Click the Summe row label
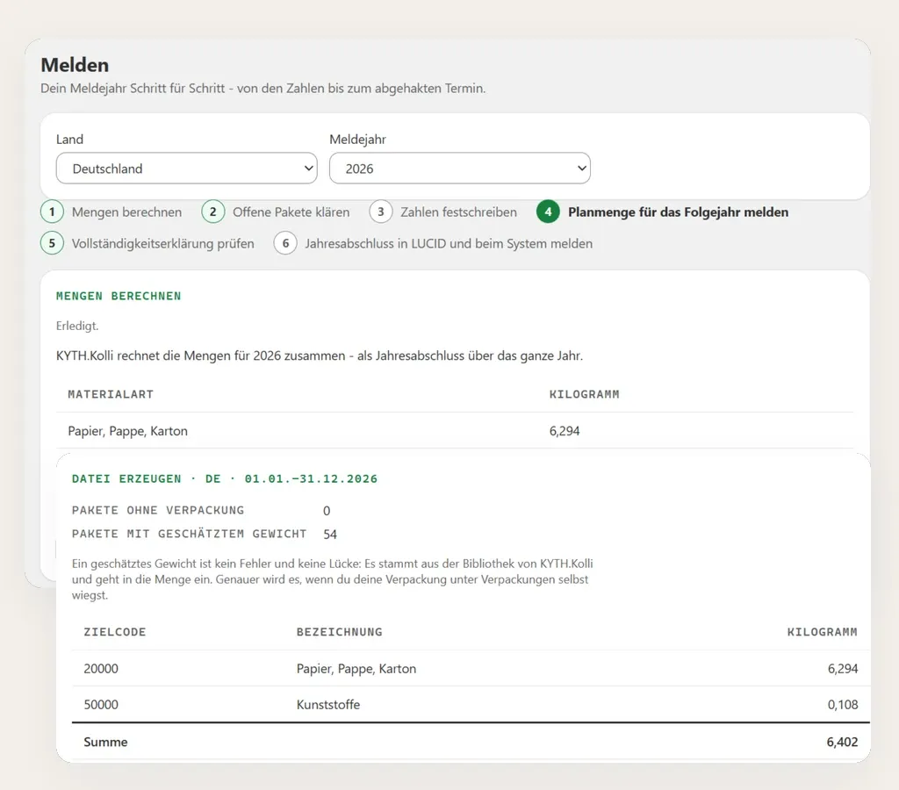The width and height of the screenshot is (899, 790). pos(105,742)
